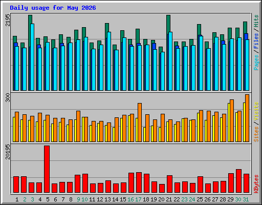Click the cyan Pages bar for day 21

tap(170, 61)
